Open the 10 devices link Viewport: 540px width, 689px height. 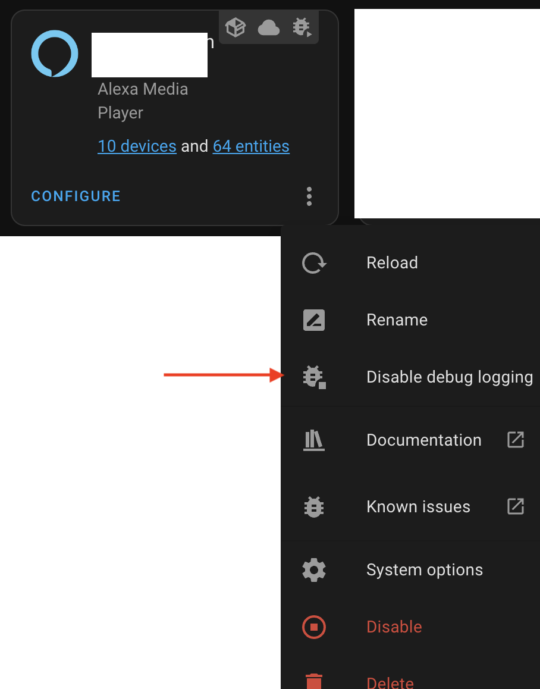coord(137,146)
